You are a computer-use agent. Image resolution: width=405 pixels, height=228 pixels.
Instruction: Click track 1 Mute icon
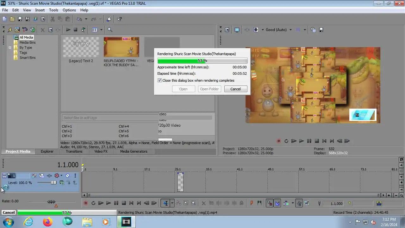pyautogui.click(x=67, y=176)
